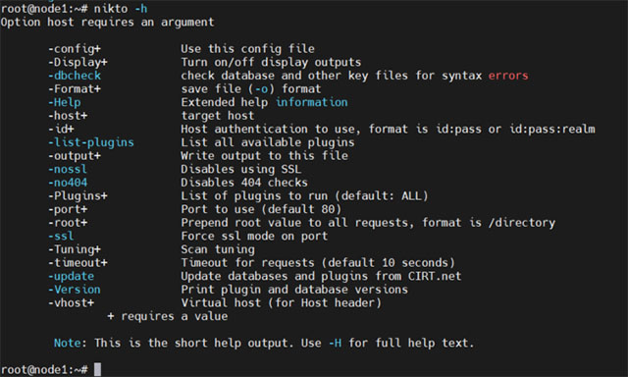Image resolution: width=628 pixels, height=377 pixels.
Task: Click the -Help option text
Action: 65,102
